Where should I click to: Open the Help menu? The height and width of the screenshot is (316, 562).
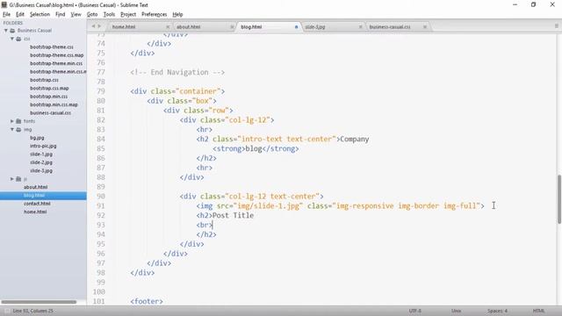177,14
